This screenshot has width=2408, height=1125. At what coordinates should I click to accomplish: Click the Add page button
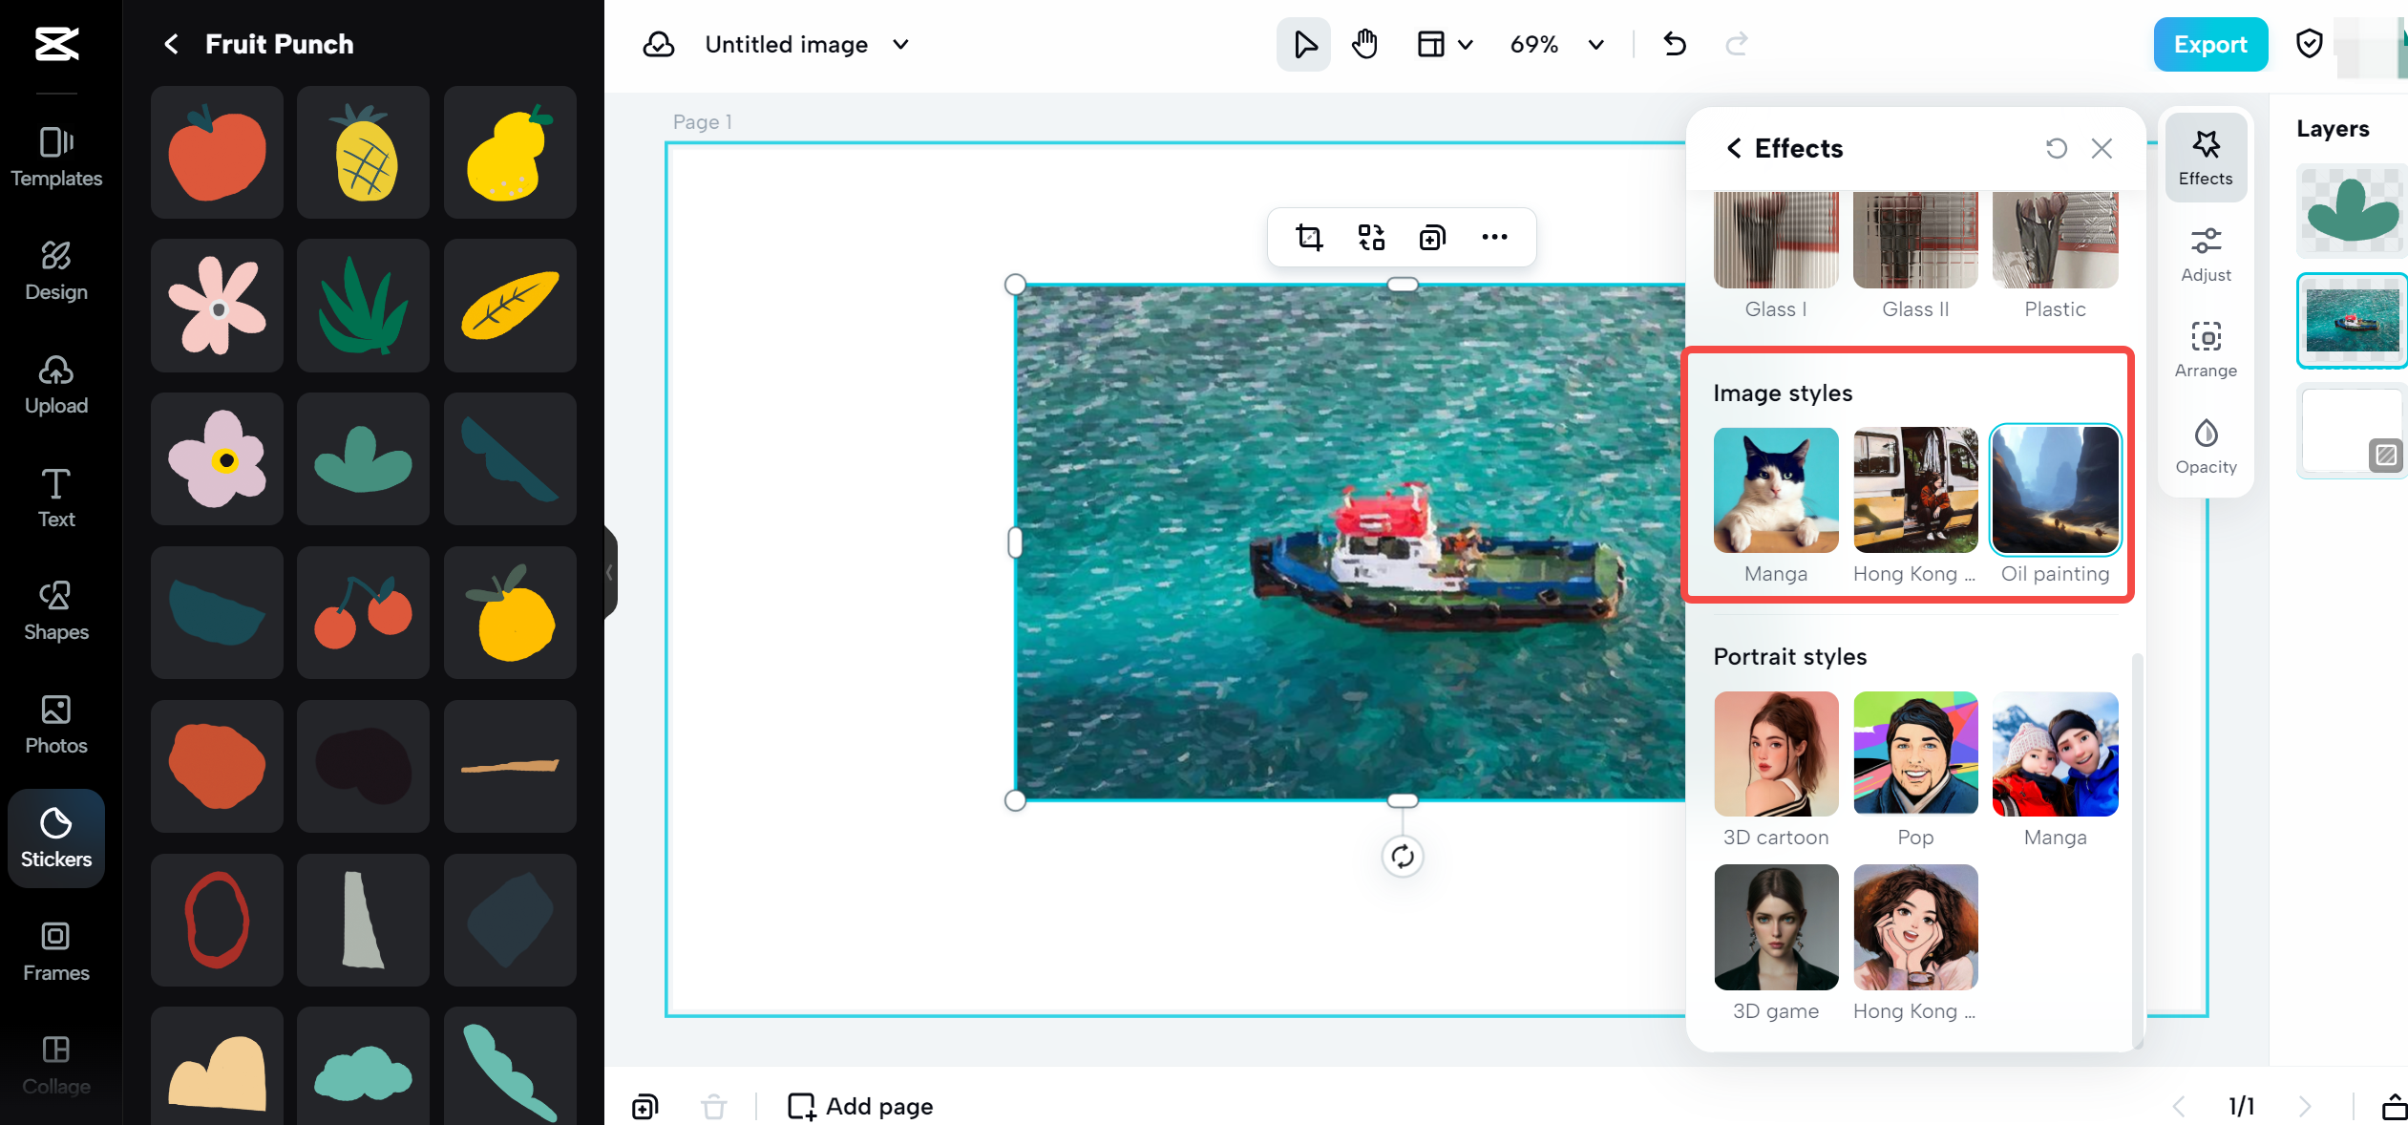click(x=860, y=1107)
